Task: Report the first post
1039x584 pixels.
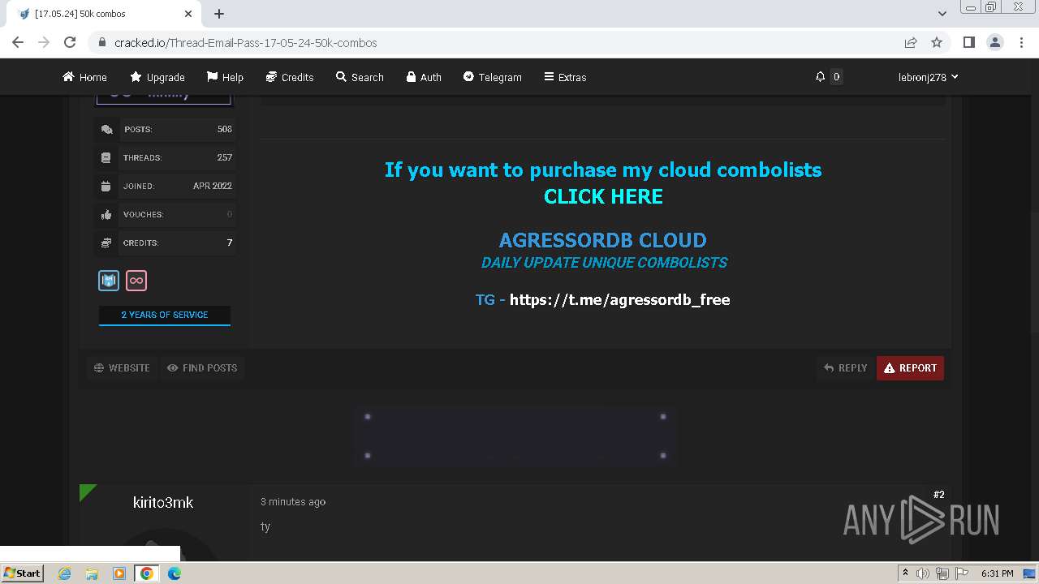Action: [x=910, y=367]
